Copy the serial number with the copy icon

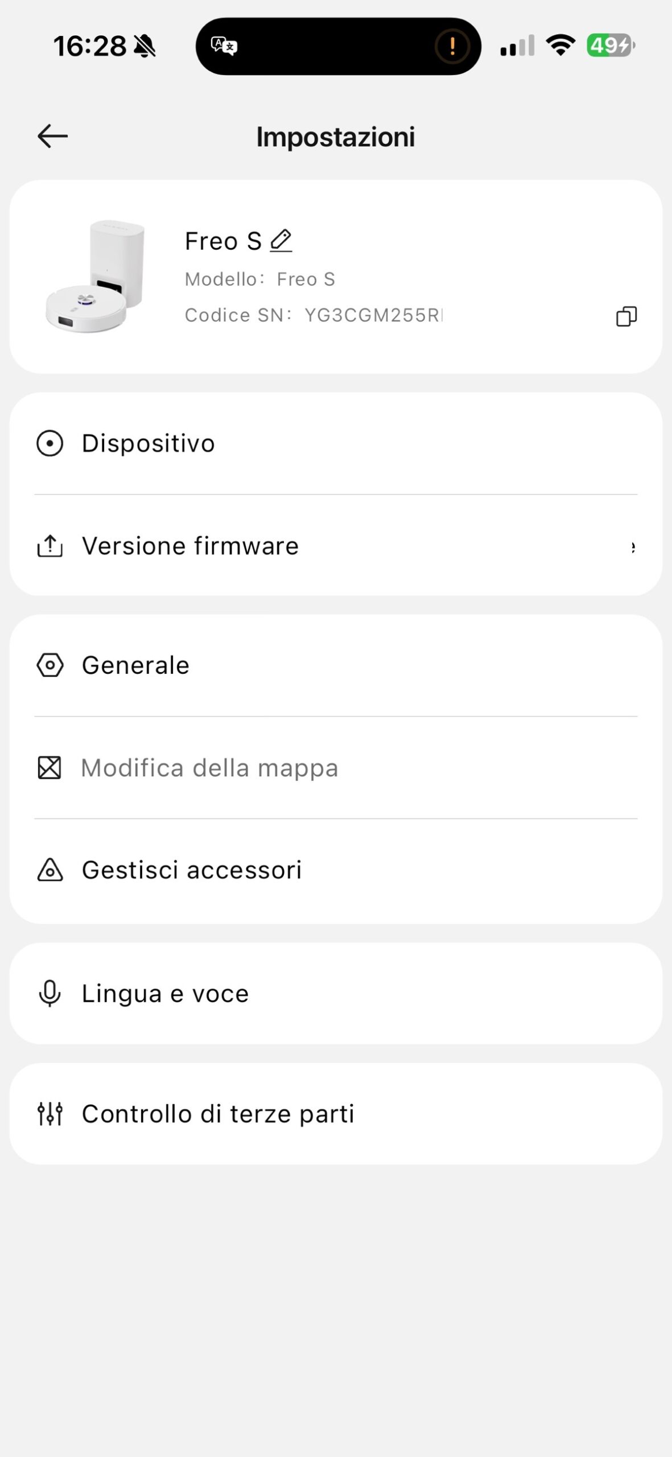coord(626,316)
